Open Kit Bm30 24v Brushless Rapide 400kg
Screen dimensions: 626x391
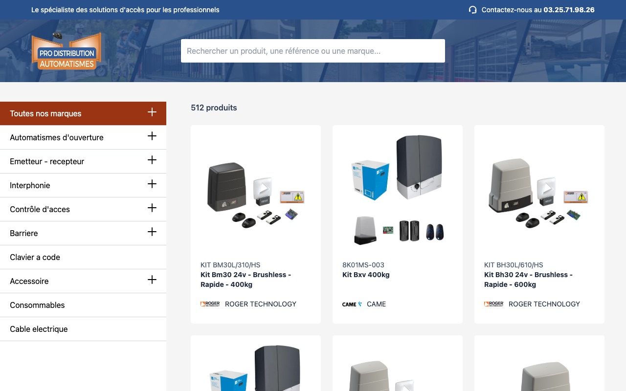pos(246,280)
